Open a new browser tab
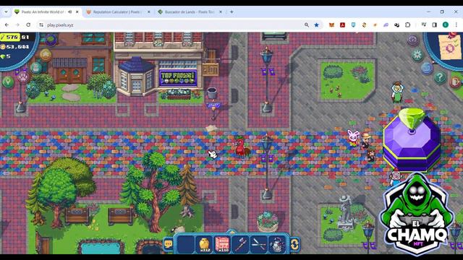Screen dimensions: 463x260 pos(231,12)
